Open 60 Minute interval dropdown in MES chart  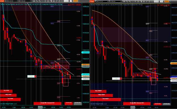click(116, 1)
